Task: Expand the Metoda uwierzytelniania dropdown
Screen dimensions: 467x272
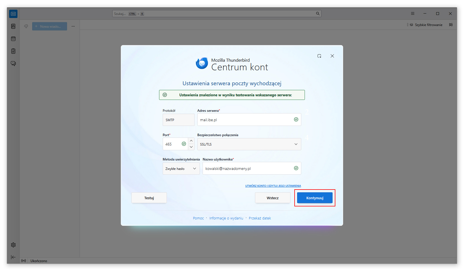Action: (x=181, y=169)
